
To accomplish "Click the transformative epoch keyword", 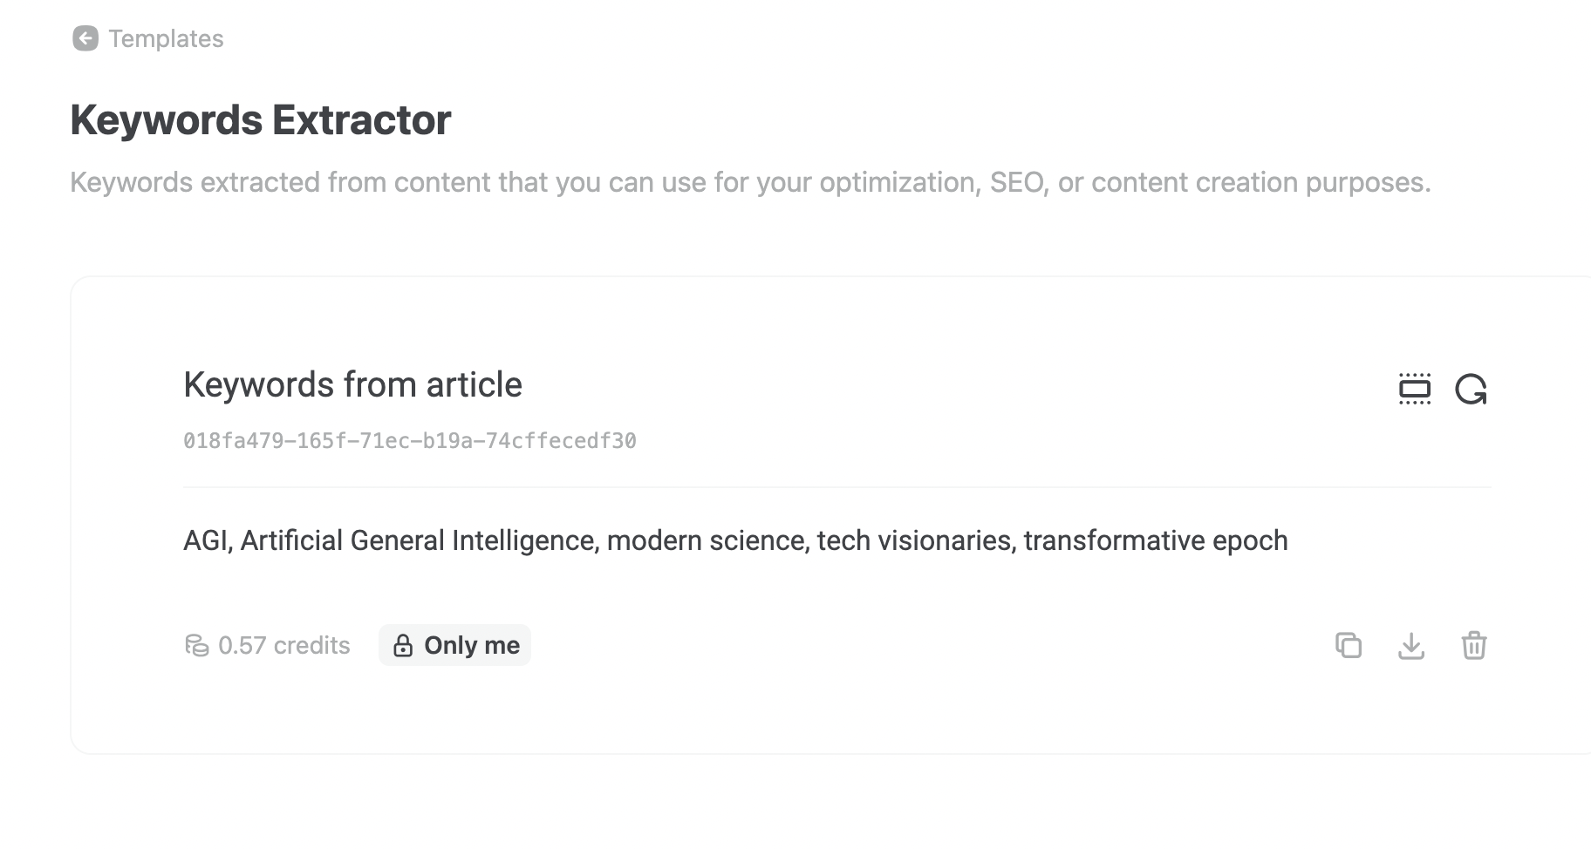I will pyautogui.click(x=1156, y=540).
